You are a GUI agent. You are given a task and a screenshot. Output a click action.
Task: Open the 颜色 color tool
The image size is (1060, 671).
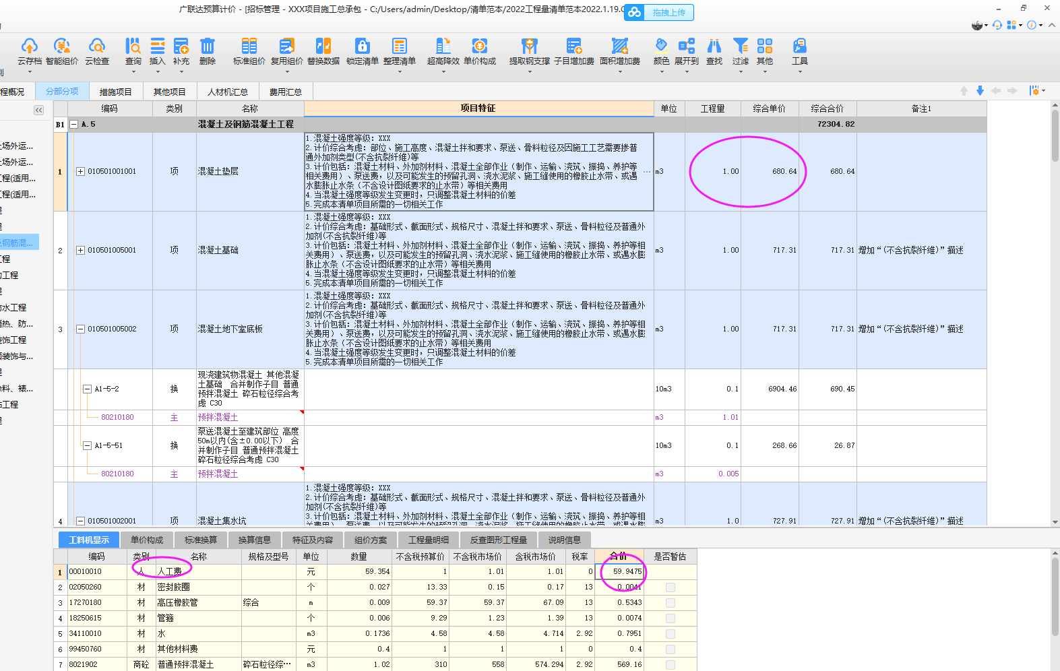(x=662, y=51)
